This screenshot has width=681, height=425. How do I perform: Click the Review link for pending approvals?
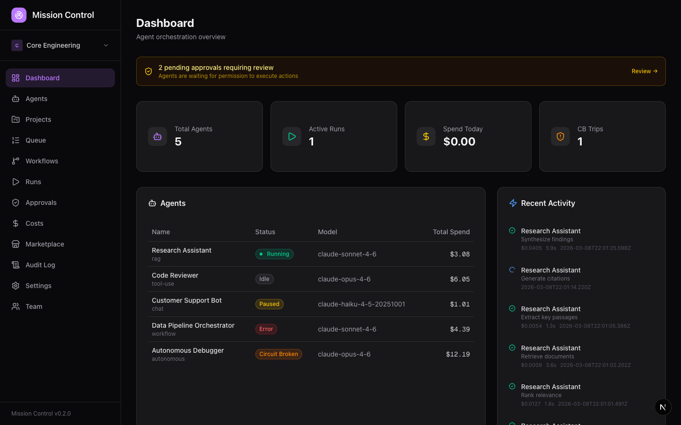pos(644,71)
